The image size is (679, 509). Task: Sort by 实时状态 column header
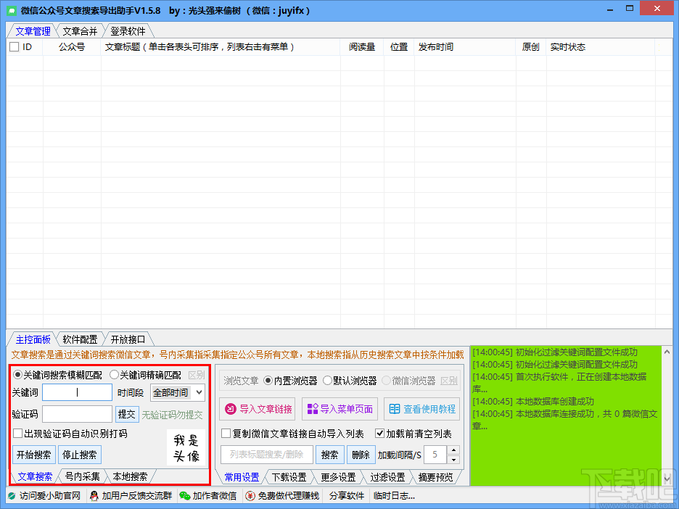[x=600, y=47]
